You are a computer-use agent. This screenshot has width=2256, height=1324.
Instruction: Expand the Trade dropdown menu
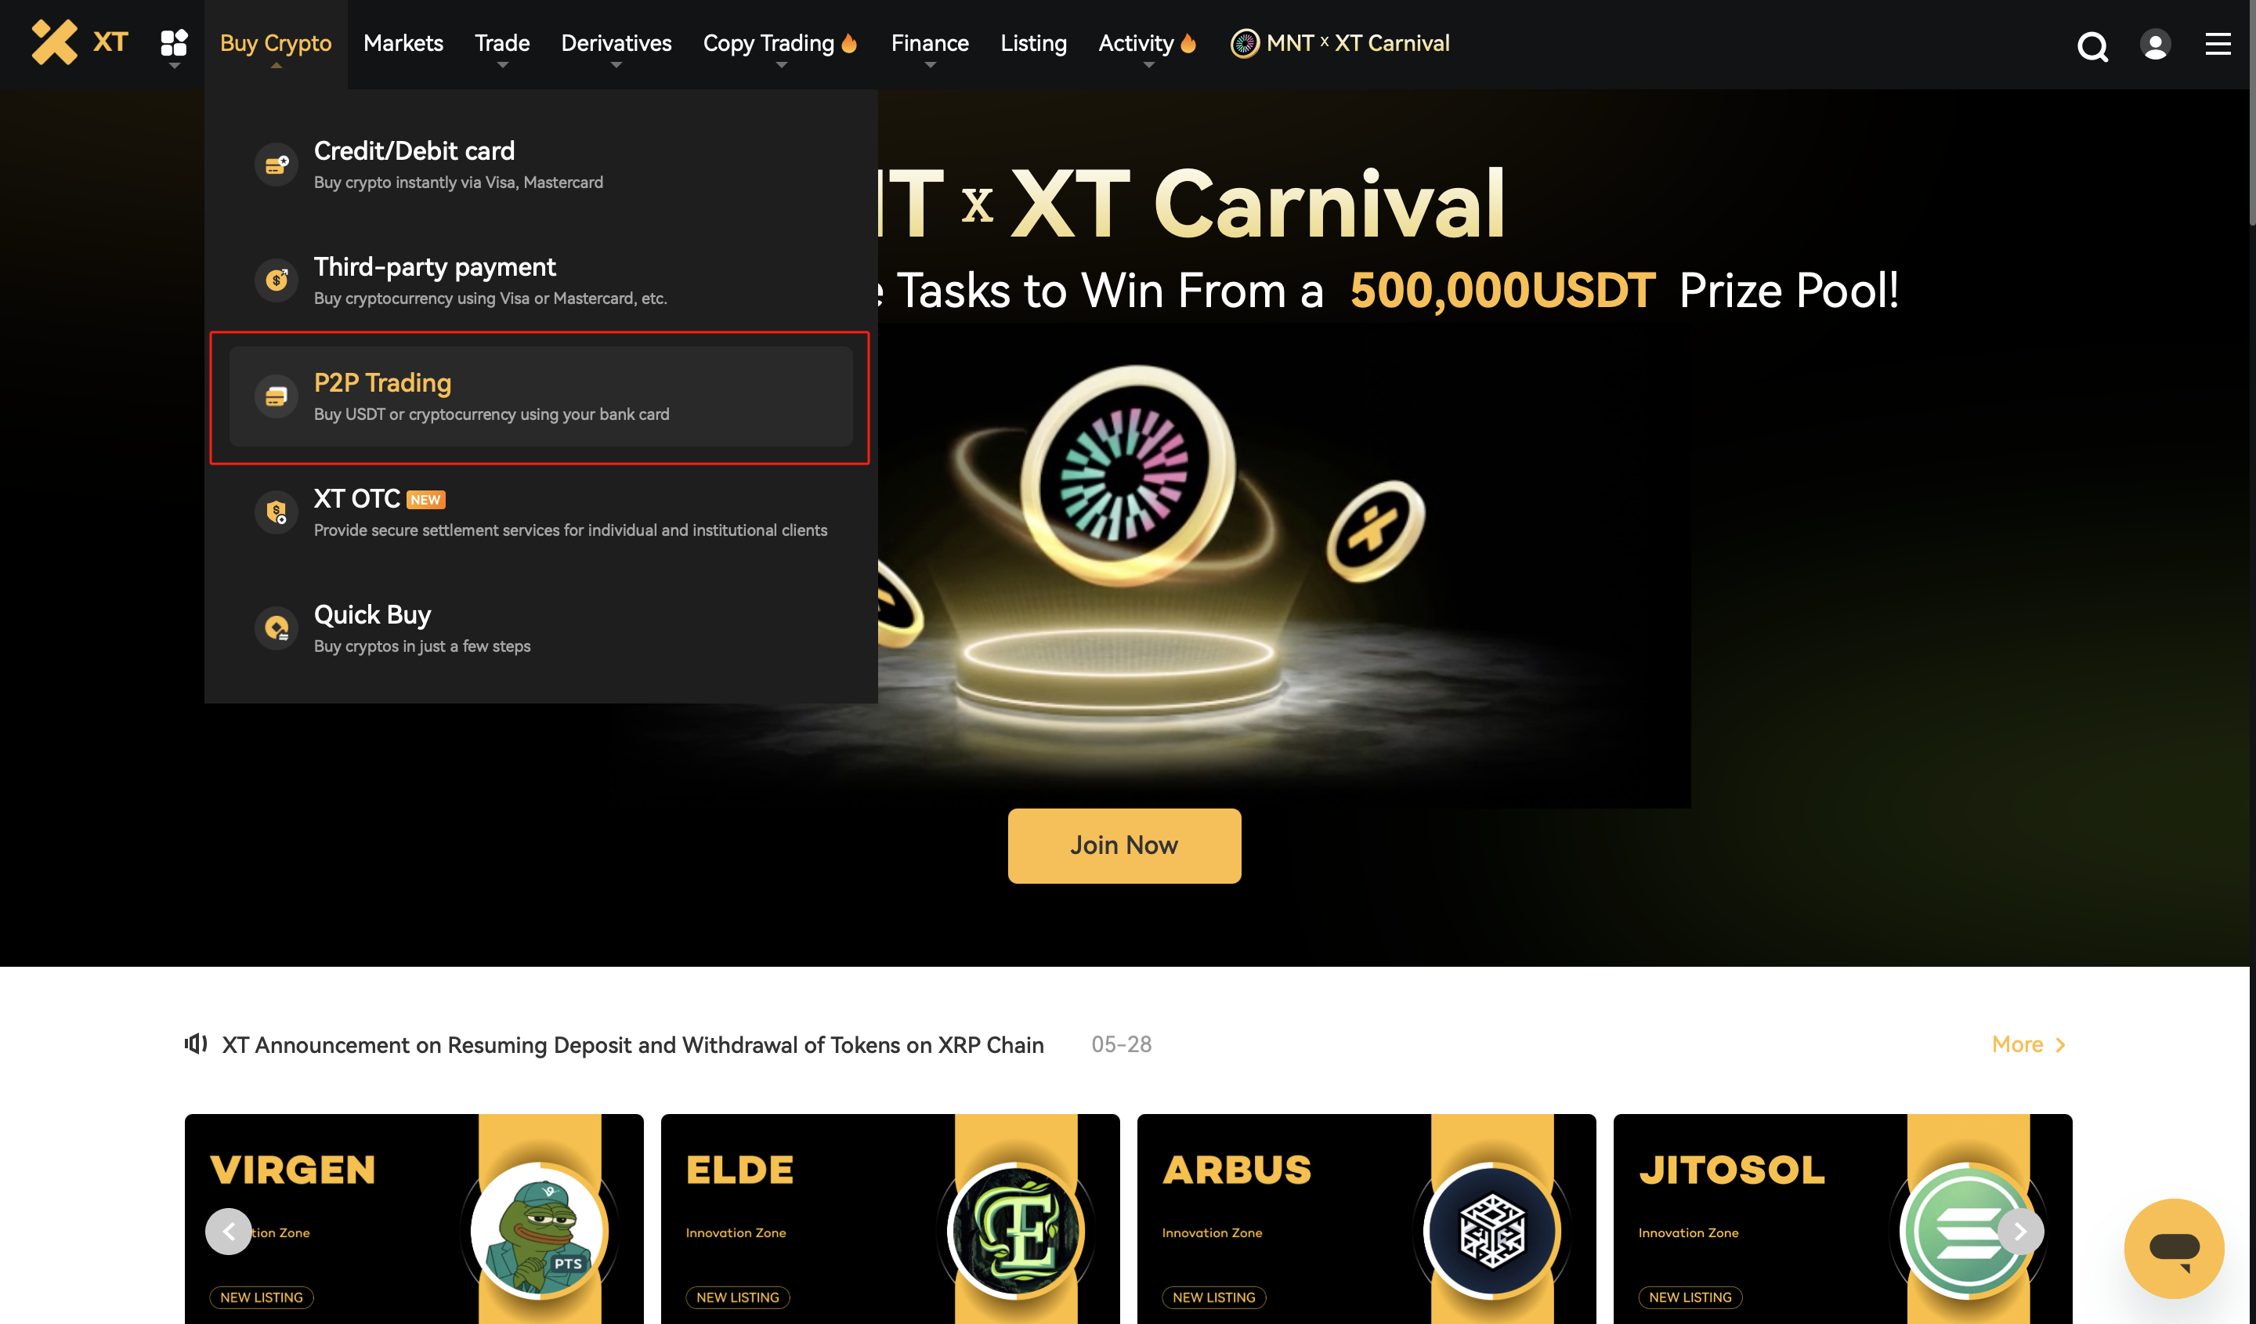coord(502,44)
